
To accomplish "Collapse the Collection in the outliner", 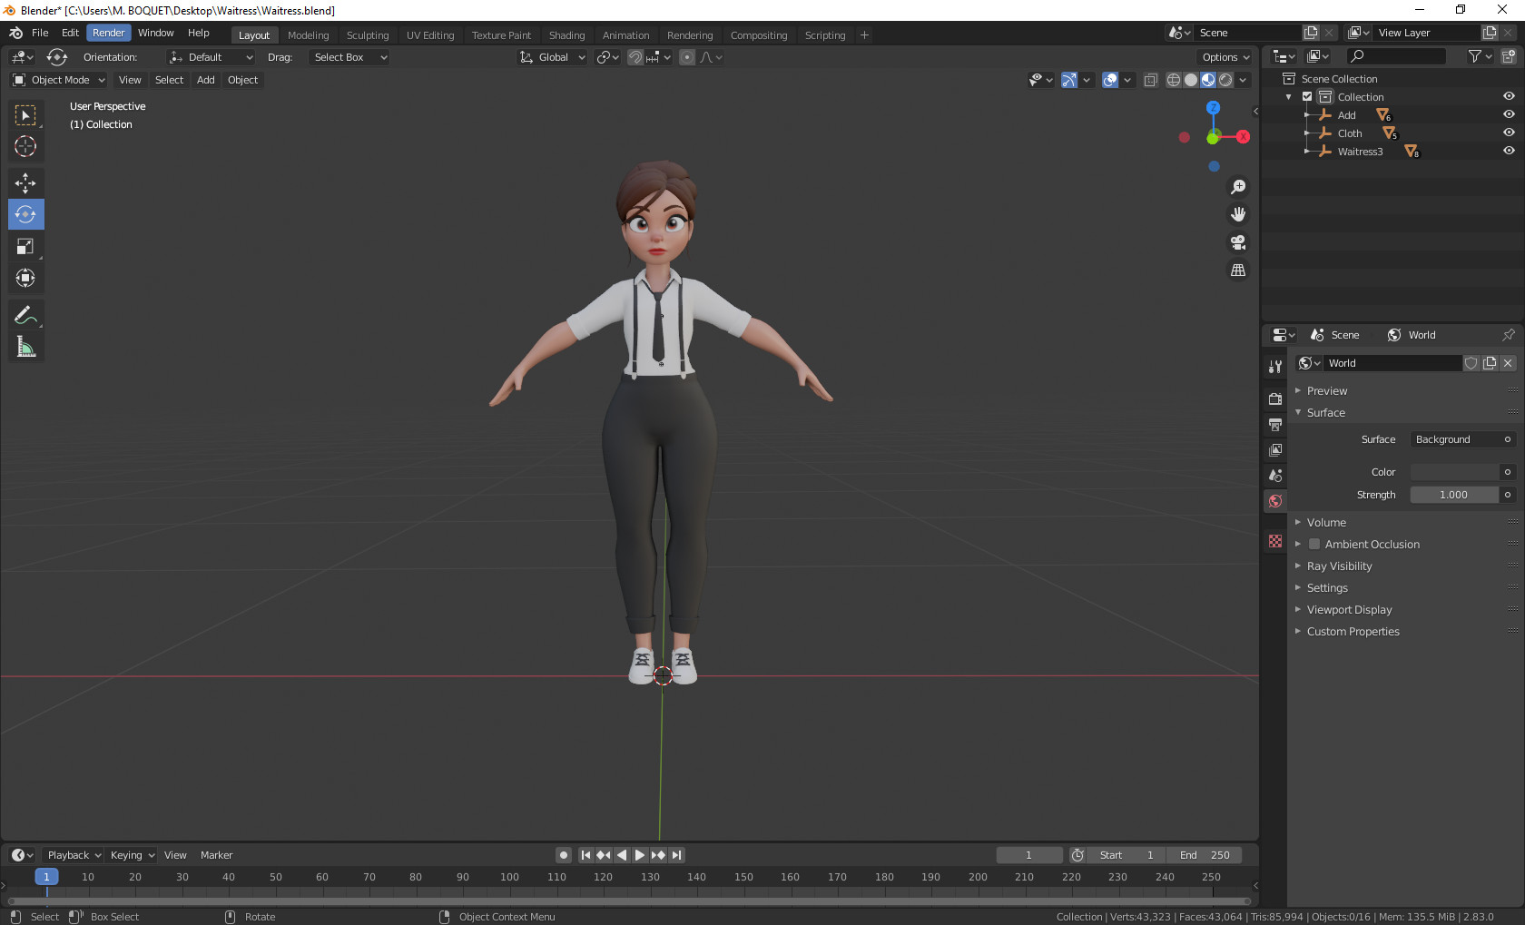I will 1288,96.
